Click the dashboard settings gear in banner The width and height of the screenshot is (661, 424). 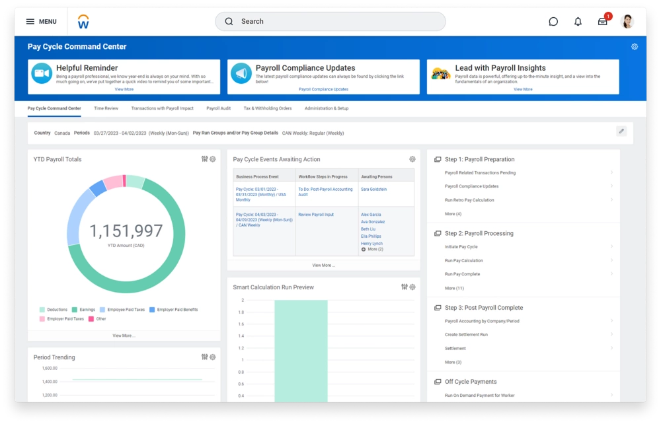[x=635, y=47]
